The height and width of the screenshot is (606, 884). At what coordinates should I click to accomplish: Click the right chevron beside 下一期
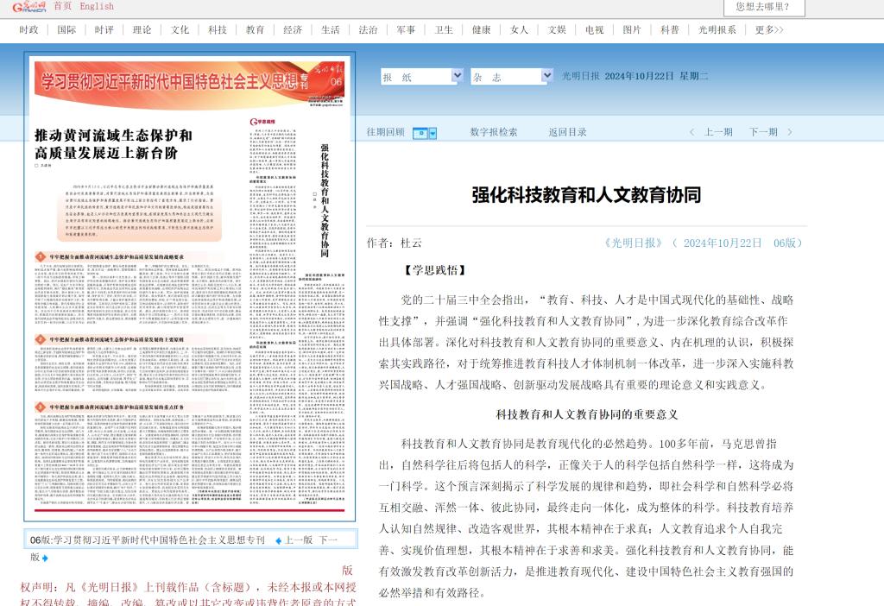coord(789,132)
